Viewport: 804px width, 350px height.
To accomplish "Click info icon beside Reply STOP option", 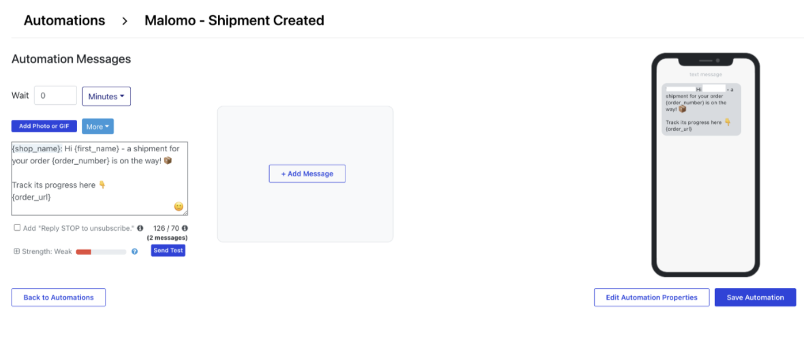I will tap(140, 229).
